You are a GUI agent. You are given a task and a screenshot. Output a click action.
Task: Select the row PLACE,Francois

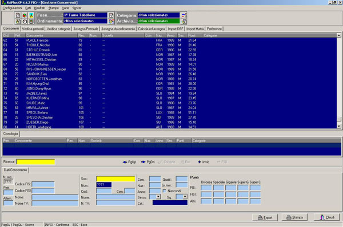tap(170, 40)
